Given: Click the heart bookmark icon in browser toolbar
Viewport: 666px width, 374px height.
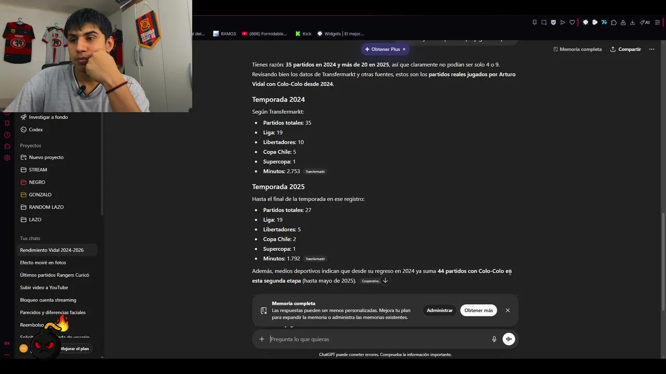Looking at the screenshot, I should click(x=572, y=22).
